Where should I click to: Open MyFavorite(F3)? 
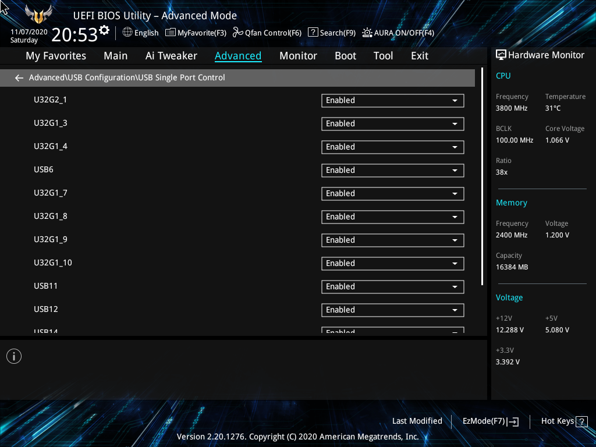click(196, 33)
